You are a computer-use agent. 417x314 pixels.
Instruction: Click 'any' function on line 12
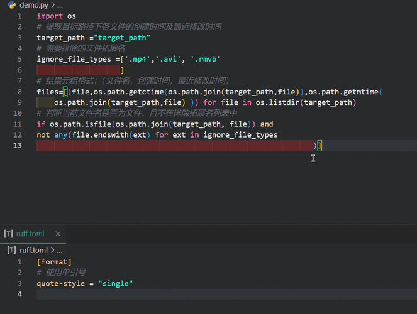pyautogui.click(x=60, y=135)
